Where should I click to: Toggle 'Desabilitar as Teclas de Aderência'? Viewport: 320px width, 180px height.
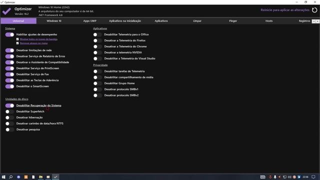(x=9, y=80)
